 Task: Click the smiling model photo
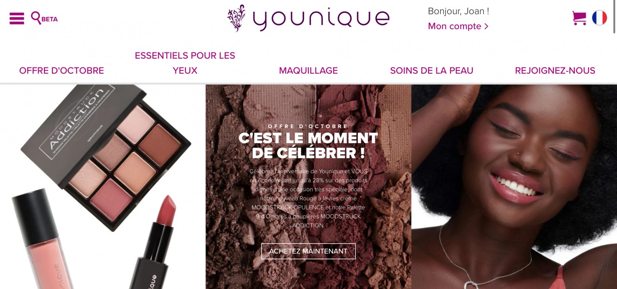pos(514,187)
